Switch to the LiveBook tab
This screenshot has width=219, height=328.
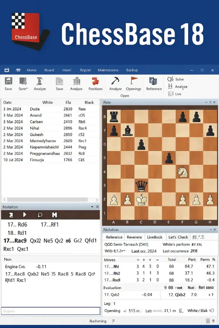click(155, 237)
